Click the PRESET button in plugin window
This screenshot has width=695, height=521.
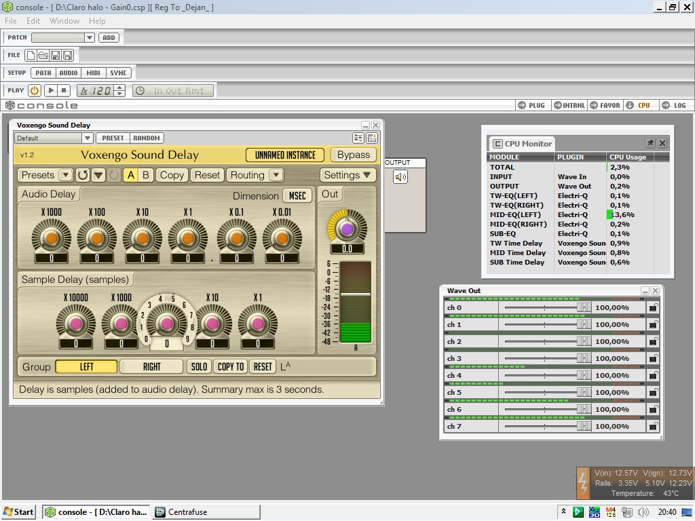[x=113, y=138]
